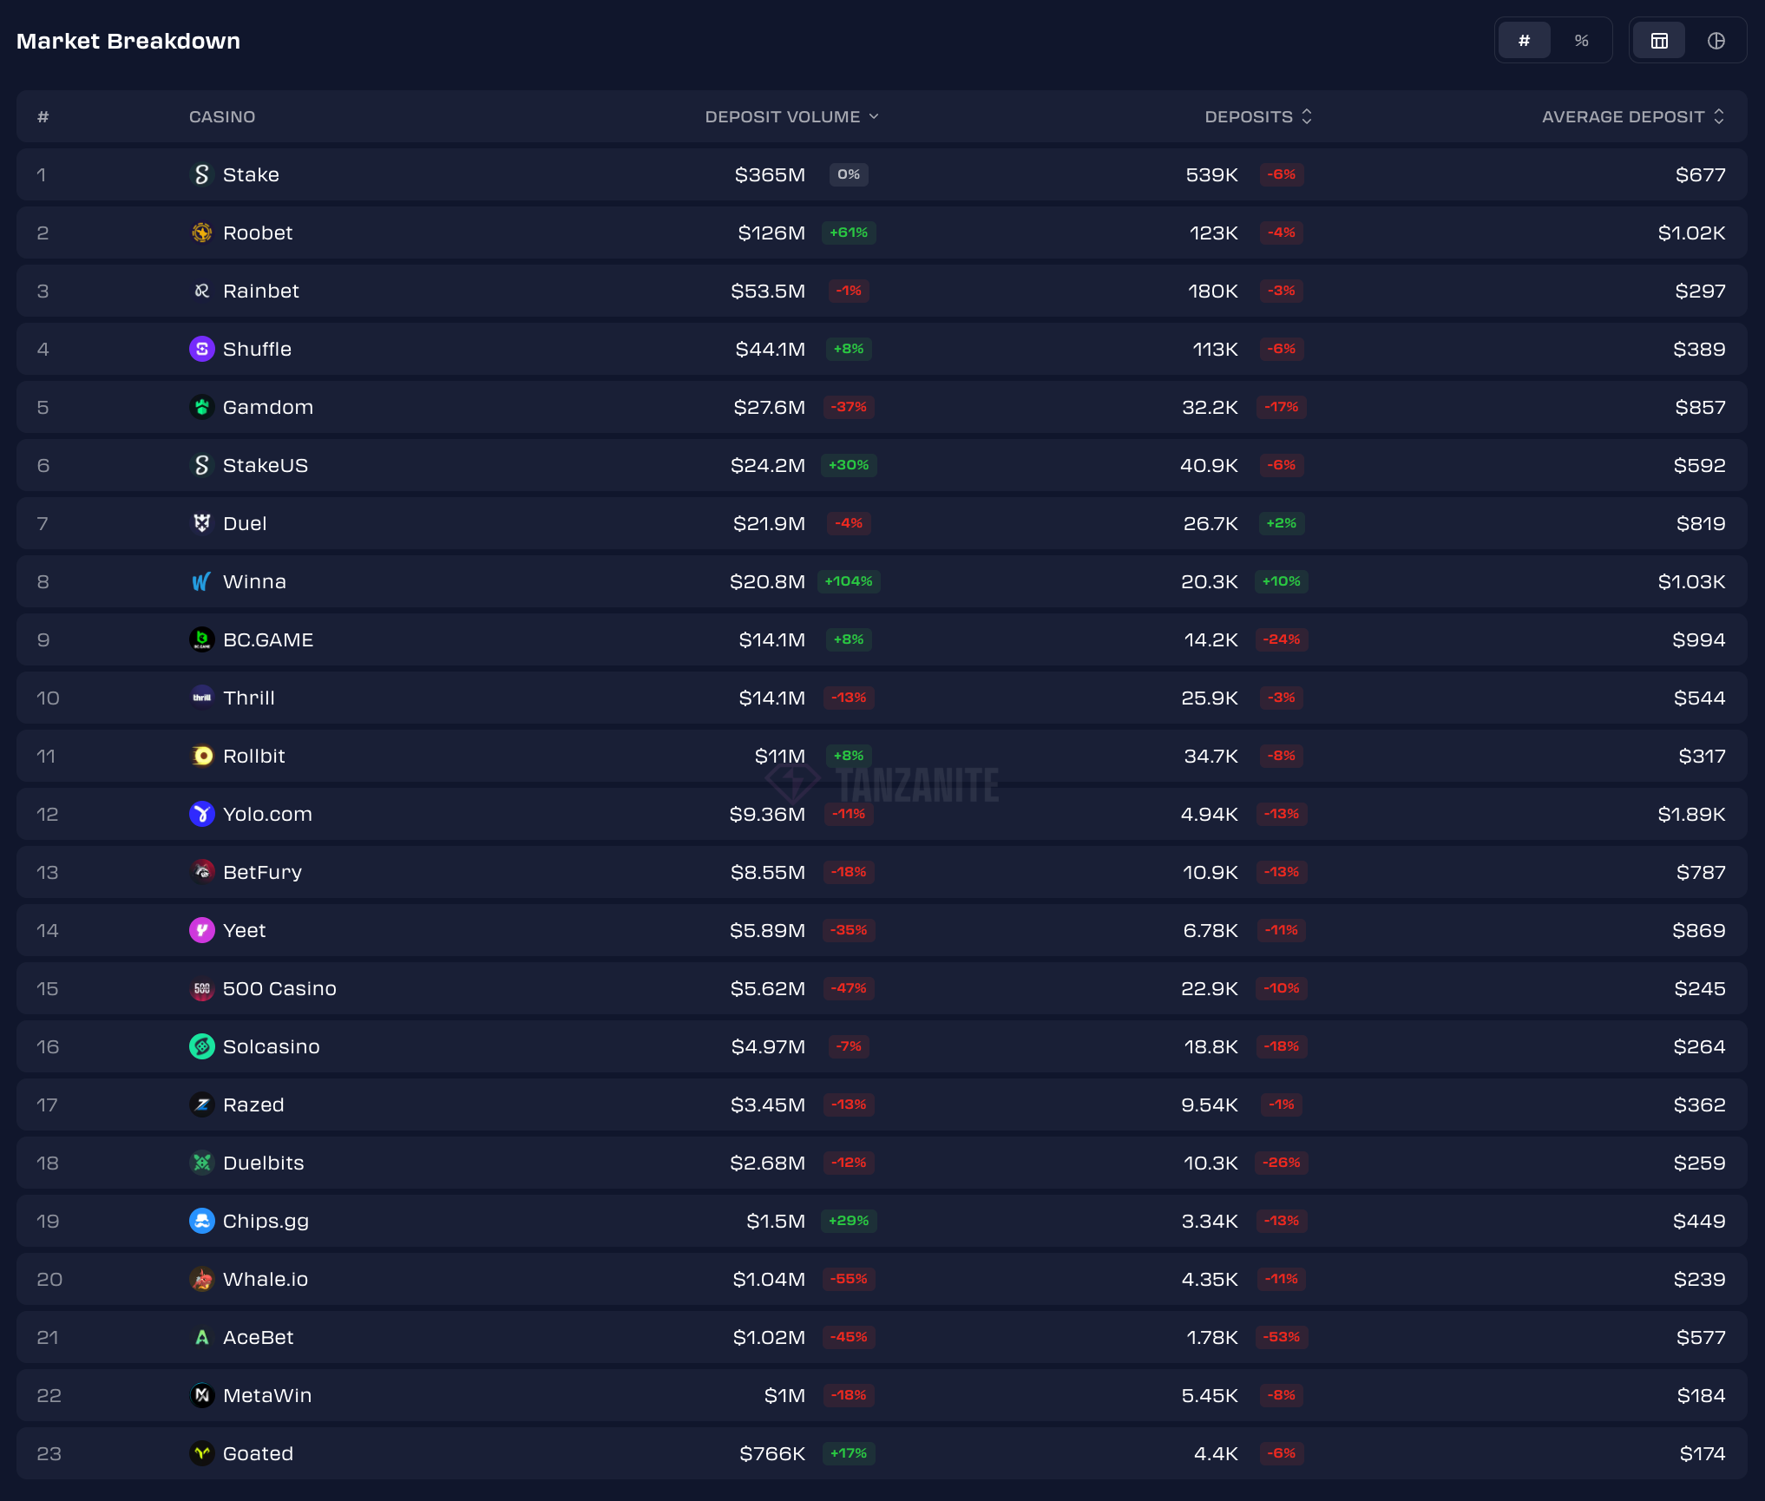Open the Rollbit casino link
The width and height of the screenshot is (1765, 1501).
[253, 756]
